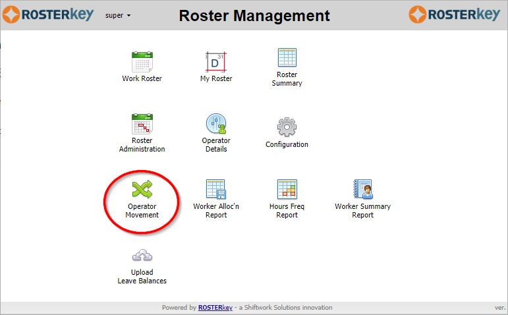Follow the ROSTERkey link in footer
The height and width of the screenshot is (315, 508).
coord(215,308)
